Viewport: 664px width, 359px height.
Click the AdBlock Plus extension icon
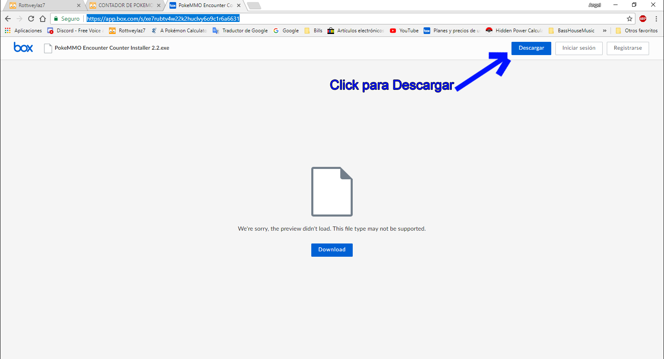point(643,19)
